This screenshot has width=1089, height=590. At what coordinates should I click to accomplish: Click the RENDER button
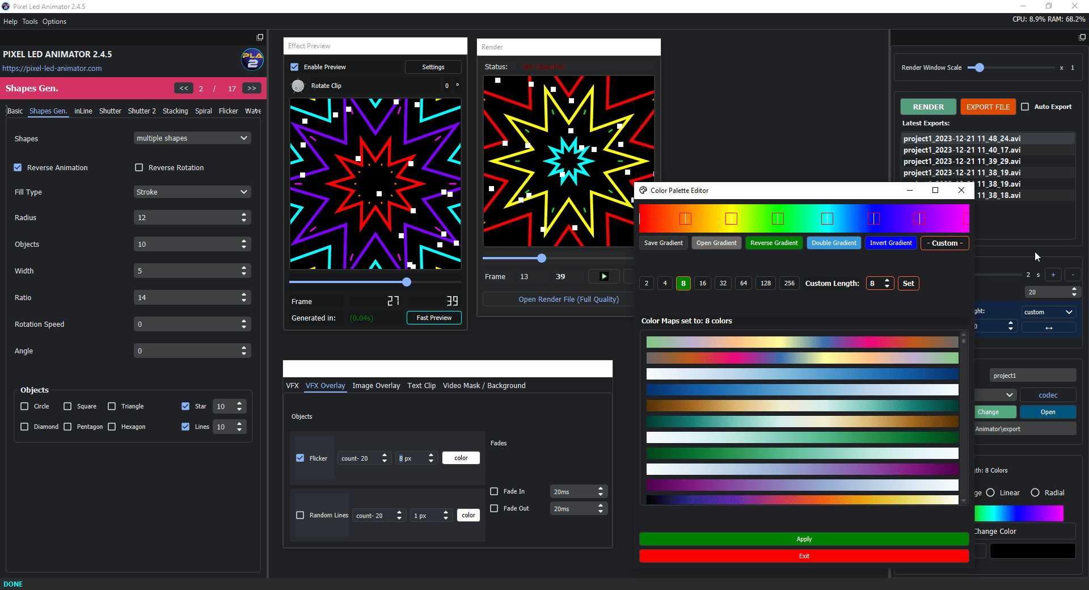928,107
